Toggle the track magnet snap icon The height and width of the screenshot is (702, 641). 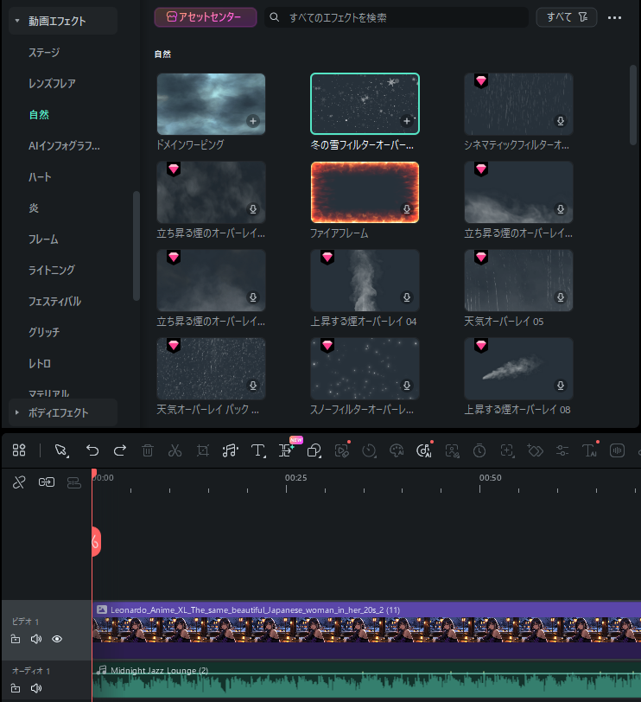(x=73, y=482)
